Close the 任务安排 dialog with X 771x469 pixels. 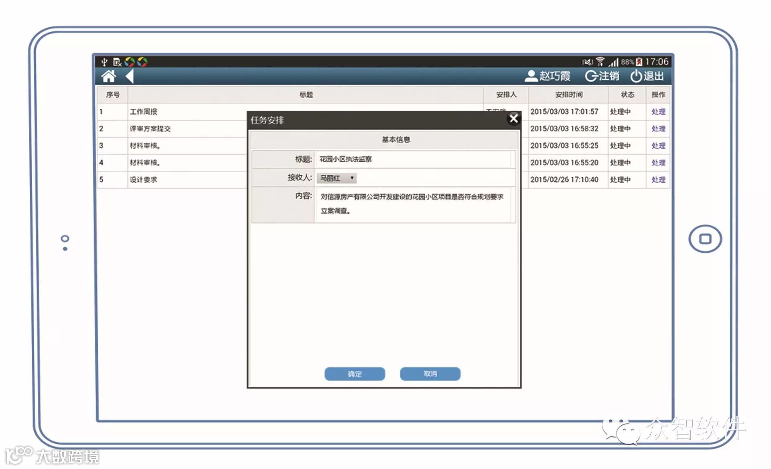tap(513, 118)
